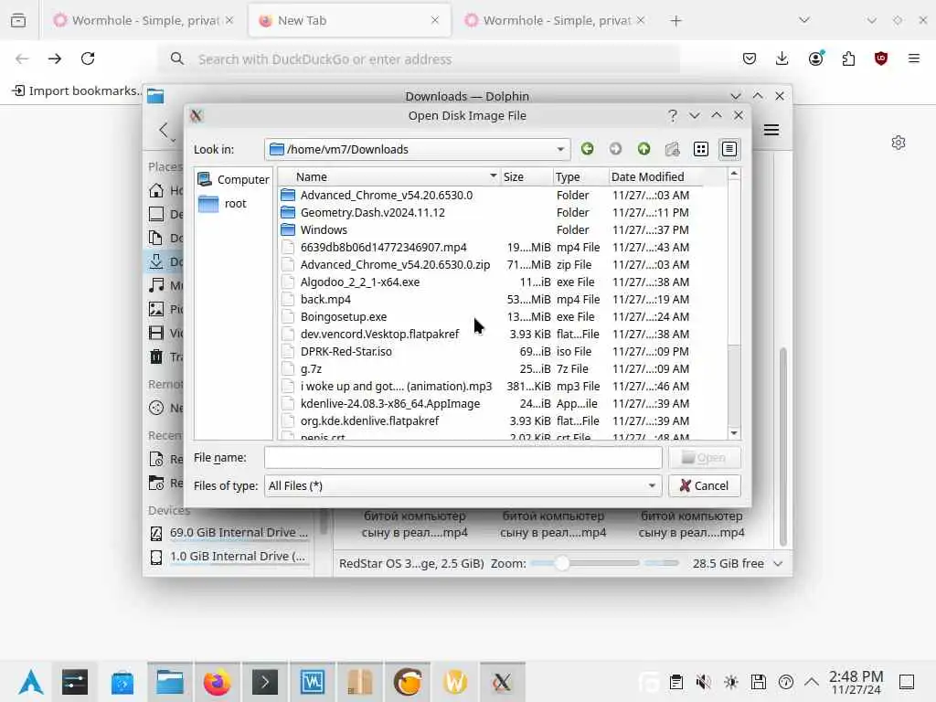
Task: Switch file dialog to list view
Action: (x=701, y=149)
